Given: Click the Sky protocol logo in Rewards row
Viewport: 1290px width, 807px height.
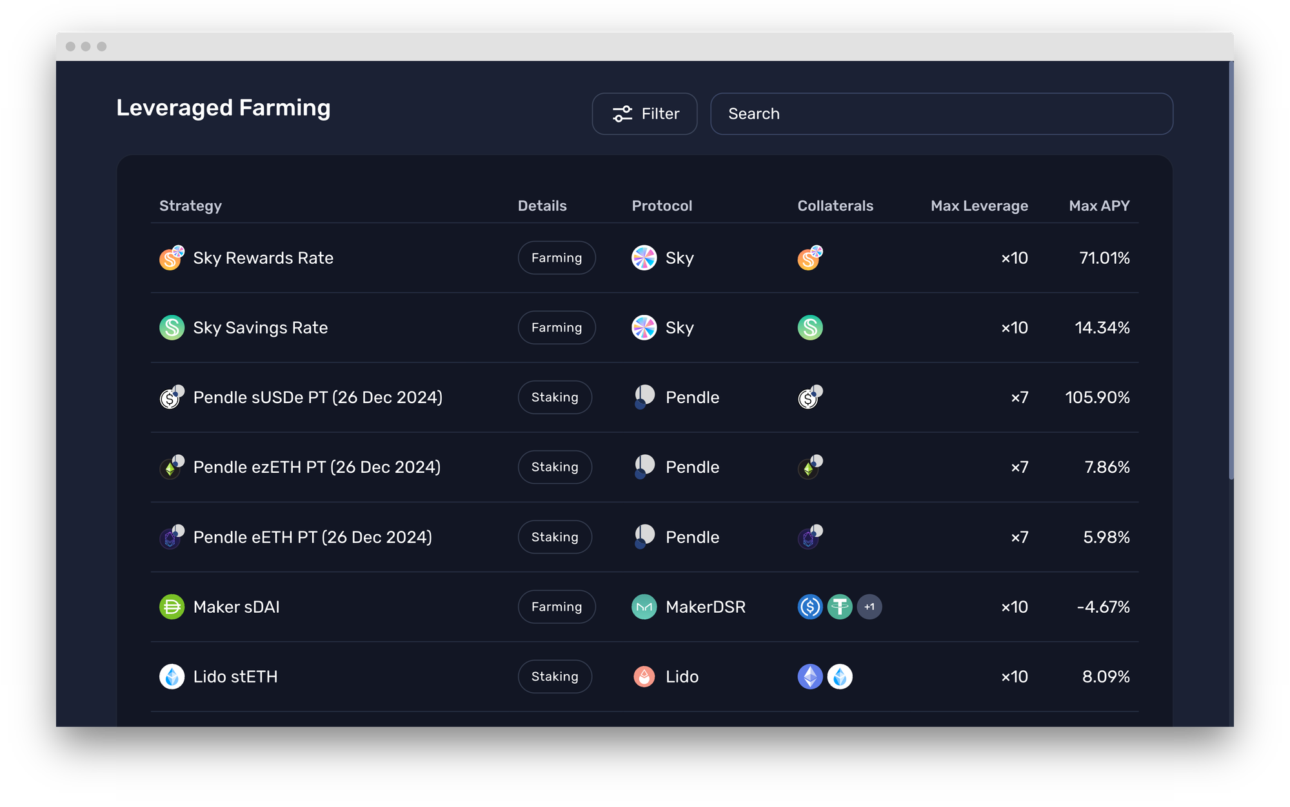Looking at the screenshot, I should (644, 258).
